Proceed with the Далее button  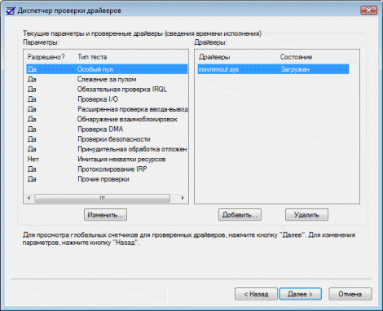click(x=301, y=294)
